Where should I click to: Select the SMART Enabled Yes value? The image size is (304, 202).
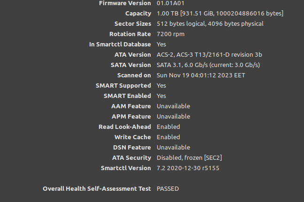click(x=161, y=96)
